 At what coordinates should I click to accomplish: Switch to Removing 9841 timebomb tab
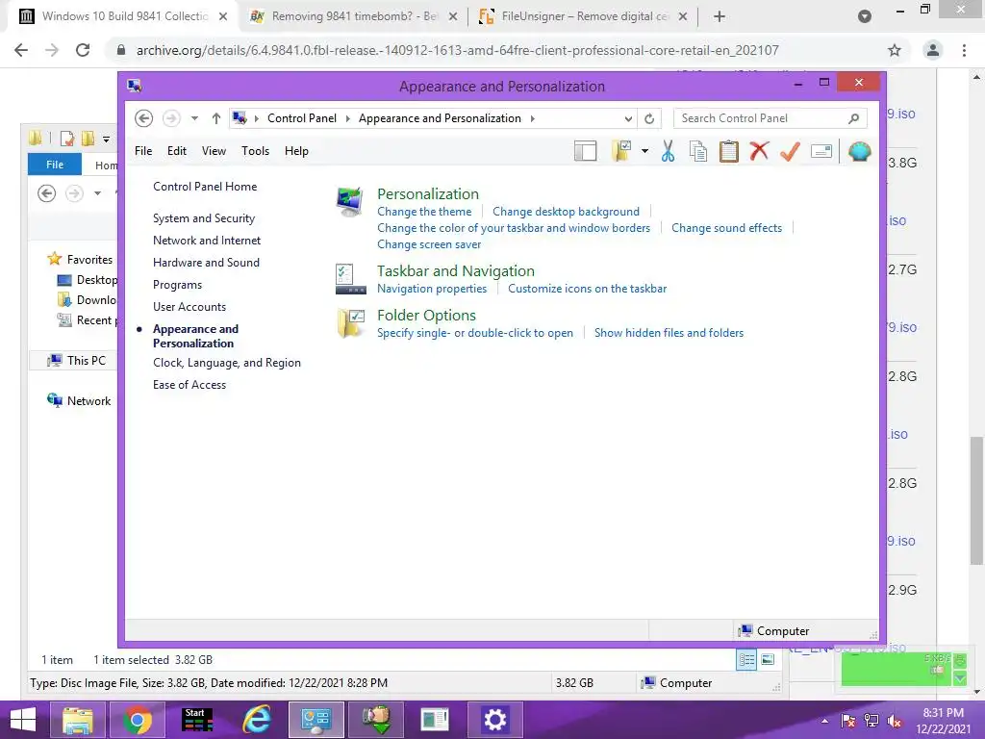tap(353, 16)
